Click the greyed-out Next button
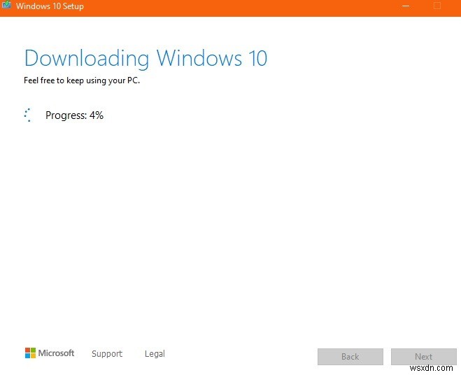This screenshot has width=461, height=375. pyautogui.click(x=424, y=357)
